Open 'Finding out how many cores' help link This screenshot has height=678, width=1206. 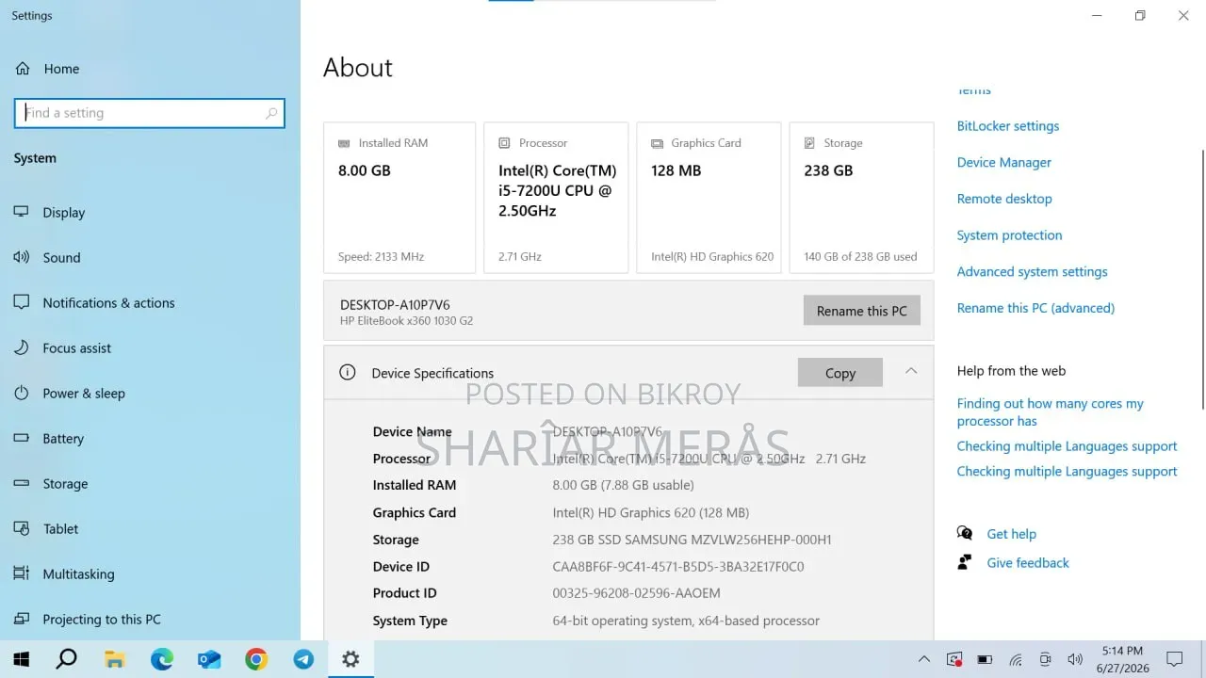pos(1051,412)
